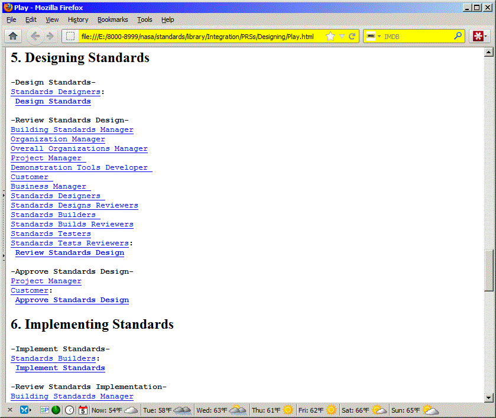Open the calendar icon showing 5
The height and width of the screenshot is (418, 496).
(x=83, y=410)
